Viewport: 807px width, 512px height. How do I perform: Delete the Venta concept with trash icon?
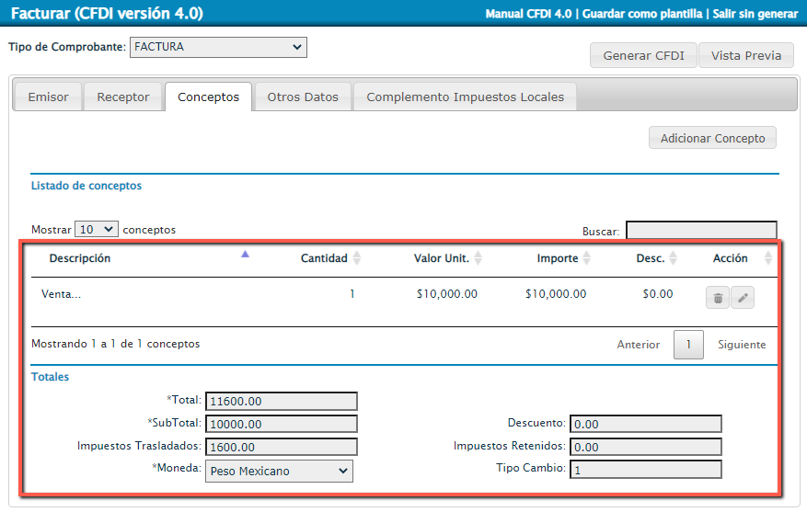pos(718,298)
